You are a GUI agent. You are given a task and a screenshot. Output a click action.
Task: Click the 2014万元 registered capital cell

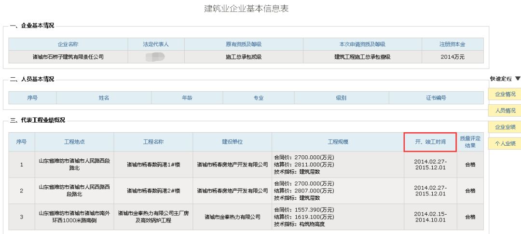click(x=452, y=57)
